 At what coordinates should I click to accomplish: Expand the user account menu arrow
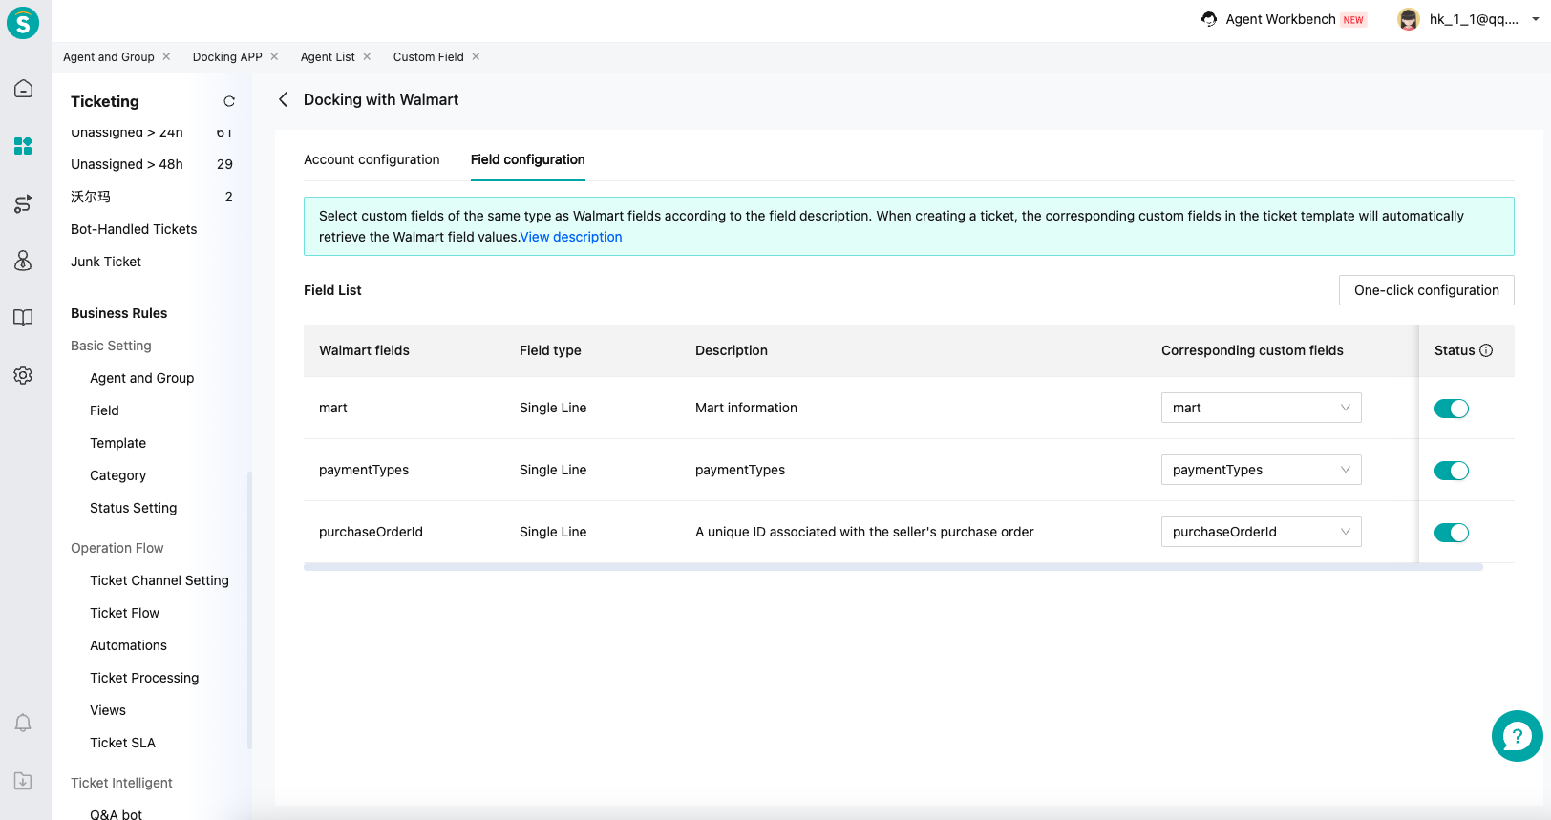[x=1536, y=19]
